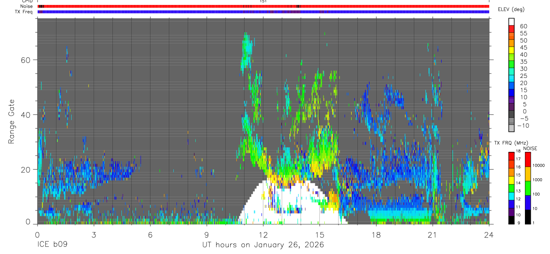The width and height of the screenshot is (550, 254).
Task: Click the cyan 12–13 MHz segment of the TX FRQ bar
Action: click(511, 195)
